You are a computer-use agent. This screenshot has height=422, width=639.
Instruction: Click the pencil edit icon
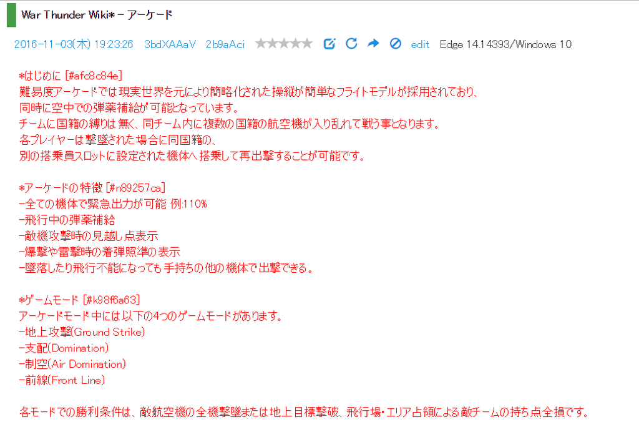pos(329,44)
